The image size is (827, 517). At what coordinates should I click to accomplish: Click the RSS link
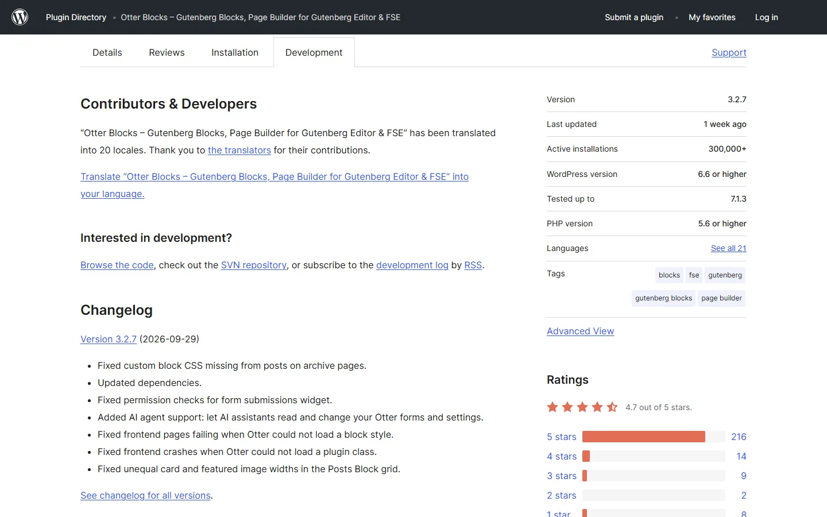click(473, 265)
